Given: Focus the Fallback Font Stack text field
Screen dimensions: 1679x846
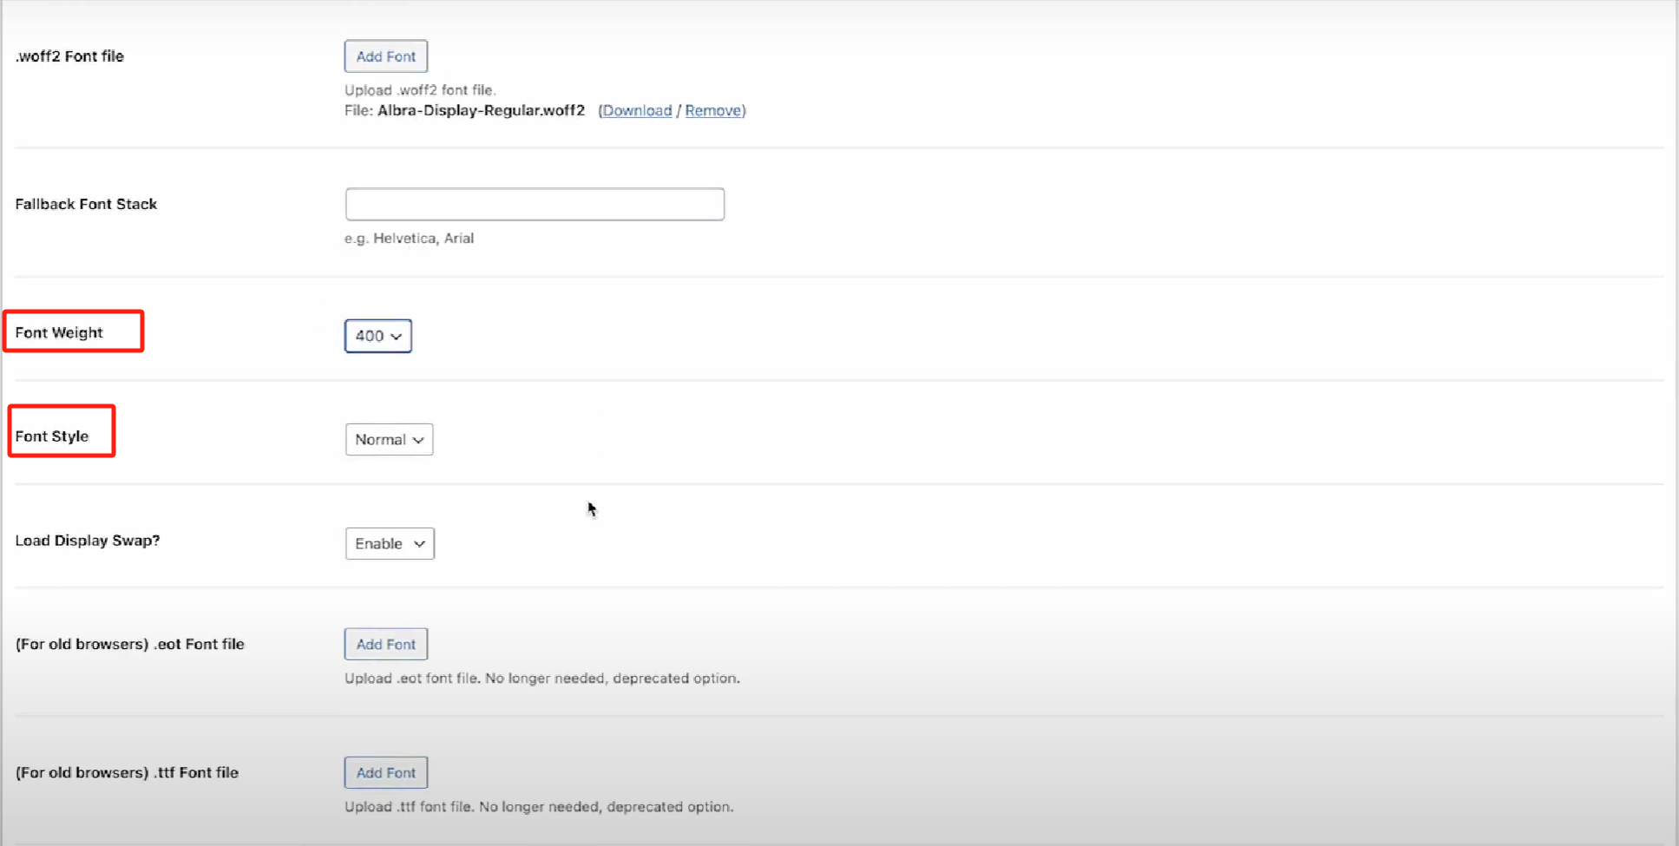Looking at the screenshot, I should [535, 204].
